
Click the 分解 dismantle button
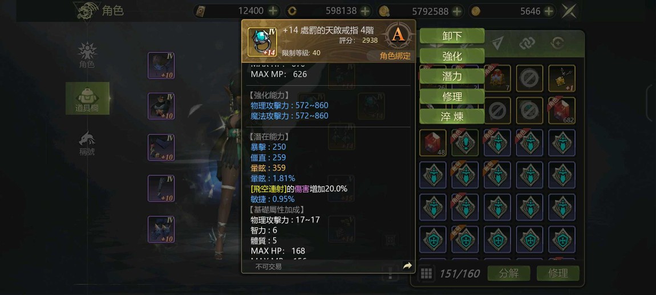point(509,273)
